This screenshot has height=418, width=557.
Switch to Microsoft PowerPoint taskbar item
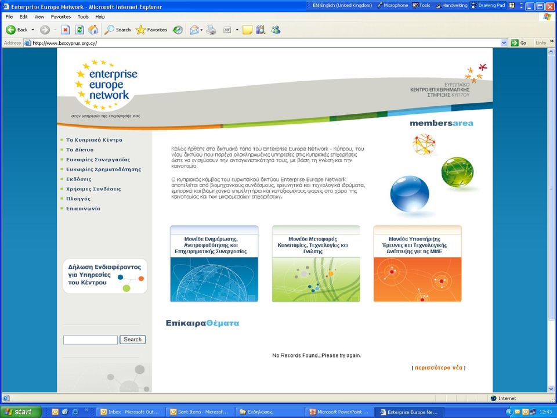[x=338, y=412]
